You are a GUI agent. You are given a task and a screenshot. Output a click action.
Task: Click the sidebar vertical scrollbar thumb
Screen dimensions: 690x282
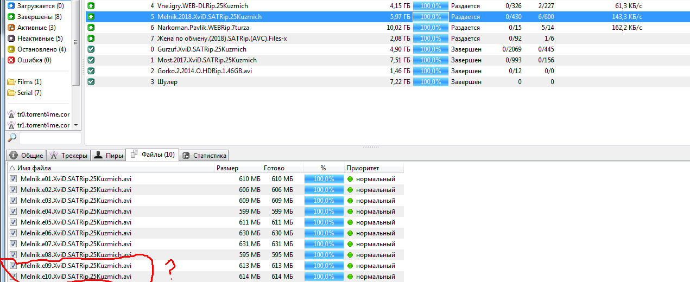click(76, 43)
